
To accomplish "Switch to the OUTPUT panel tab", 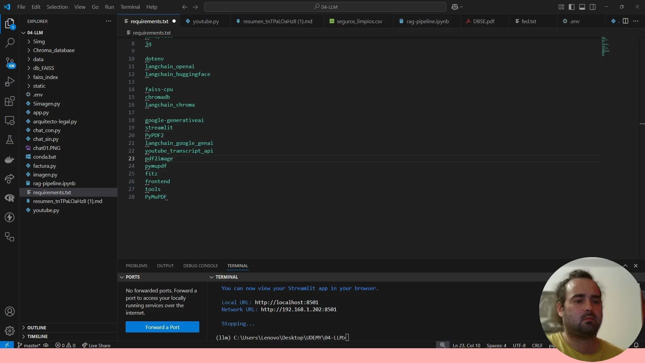I will tap(165, 266).
